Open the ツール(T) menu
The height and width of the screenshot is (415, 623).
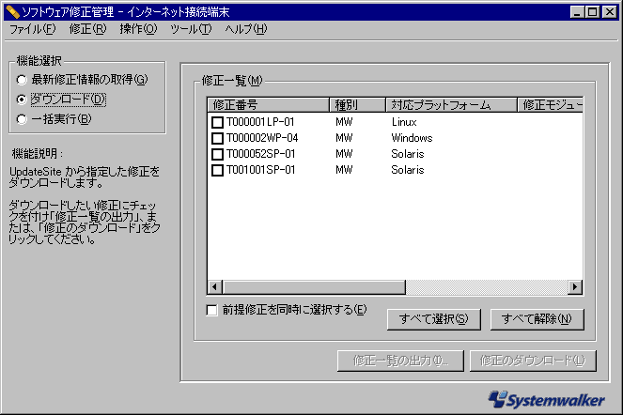click(x=191, y=28)
